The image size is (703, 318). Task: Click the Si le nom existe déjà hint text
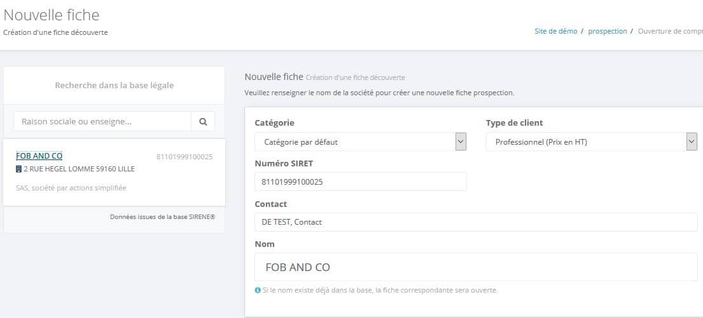[x=380, y=290]
